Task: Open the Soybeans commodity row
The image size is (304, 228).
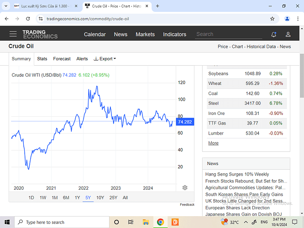Action: click(247, 73)
